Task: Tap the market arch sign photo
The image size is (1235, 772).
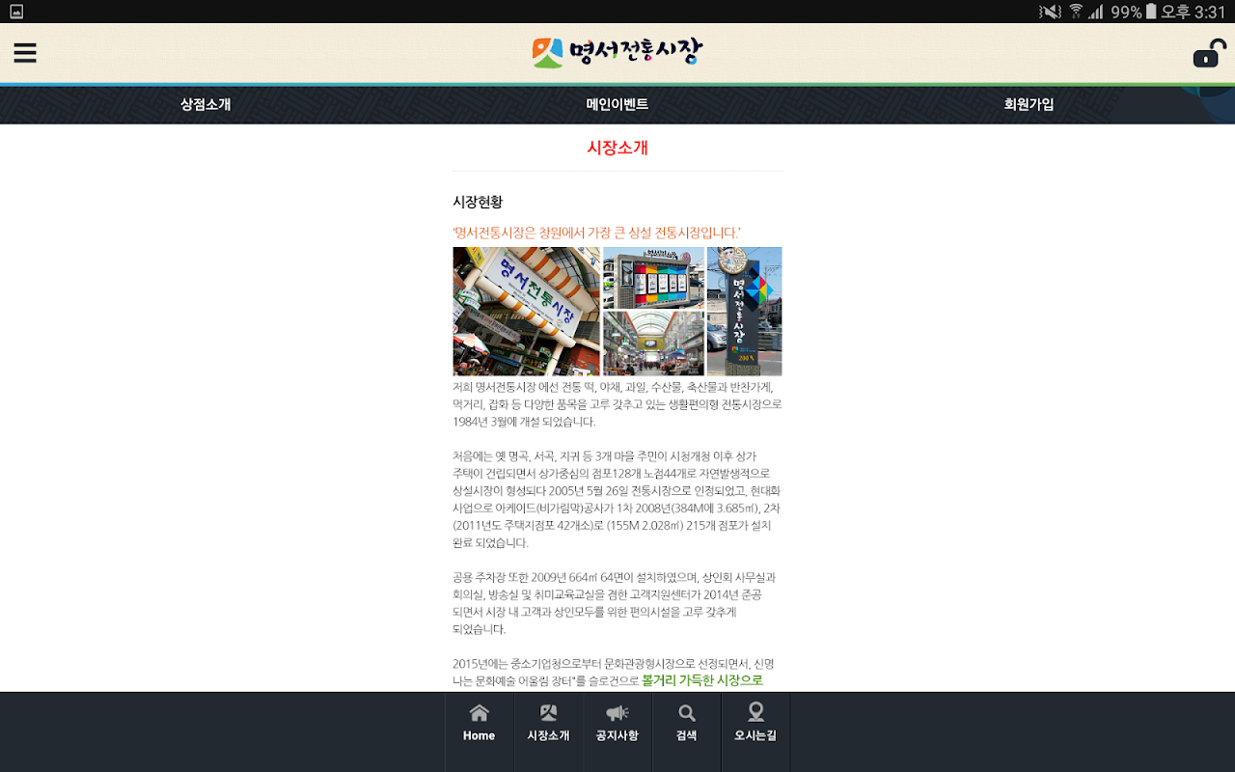Action: pyautogui.click(x=527, y=311)
